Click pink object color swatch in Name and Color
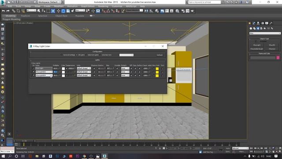Image resolution: width=282 pixels, height=159 pixels. click(x=278, y=58)
